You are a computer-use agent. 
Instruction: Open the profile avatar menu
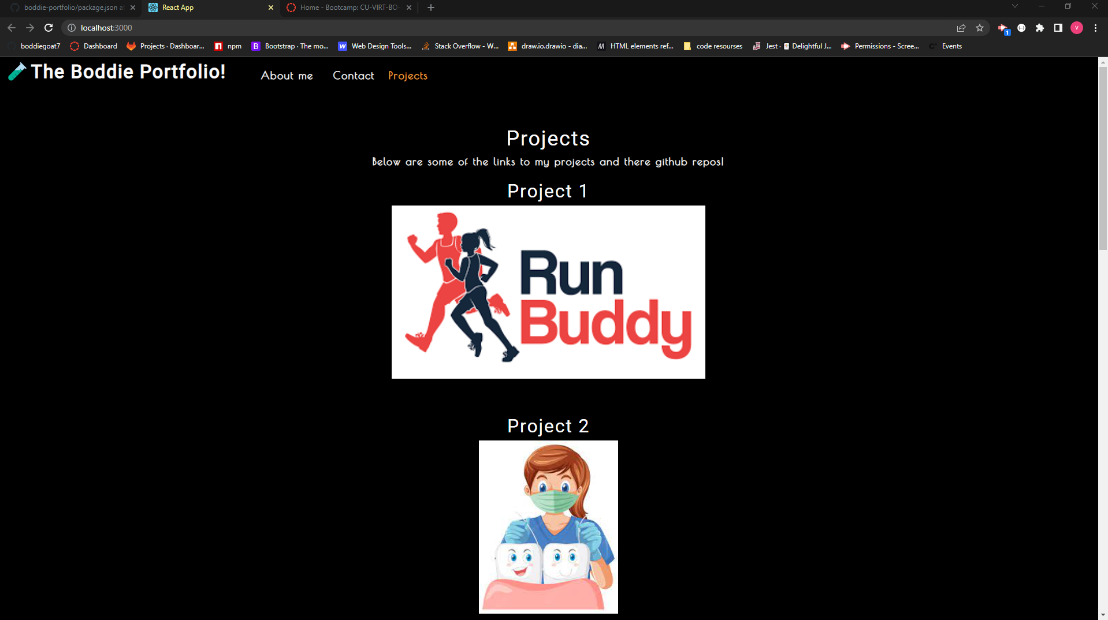(1076, 28)
